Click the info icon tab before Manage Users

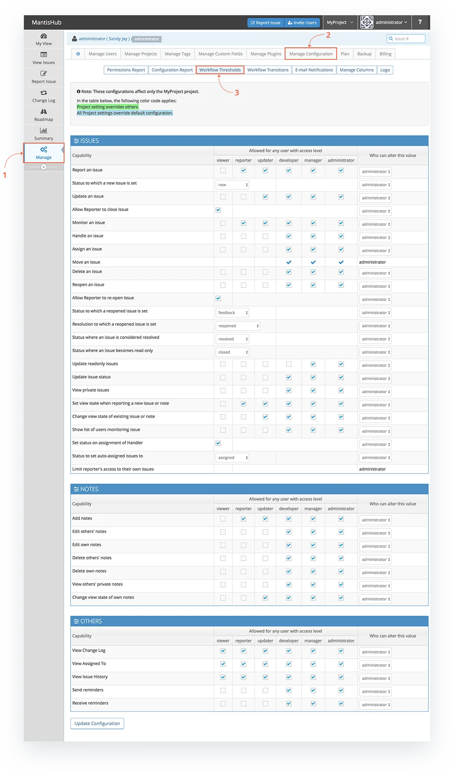(x=78, y=54)
